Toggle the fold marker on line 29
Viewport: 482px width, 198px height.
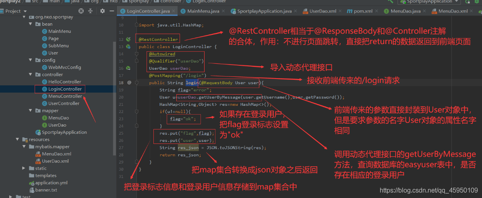(137, 162)
